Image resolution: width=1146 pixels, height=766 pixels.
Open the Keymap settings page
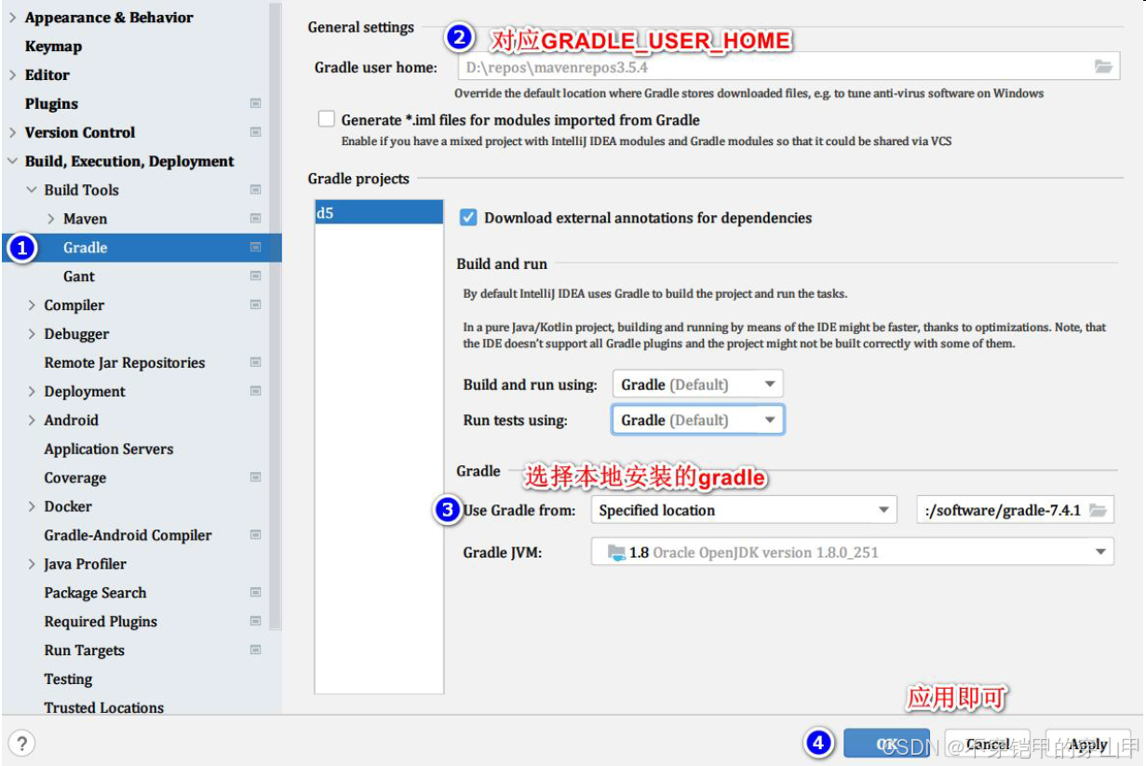click(x=53, y=47)
